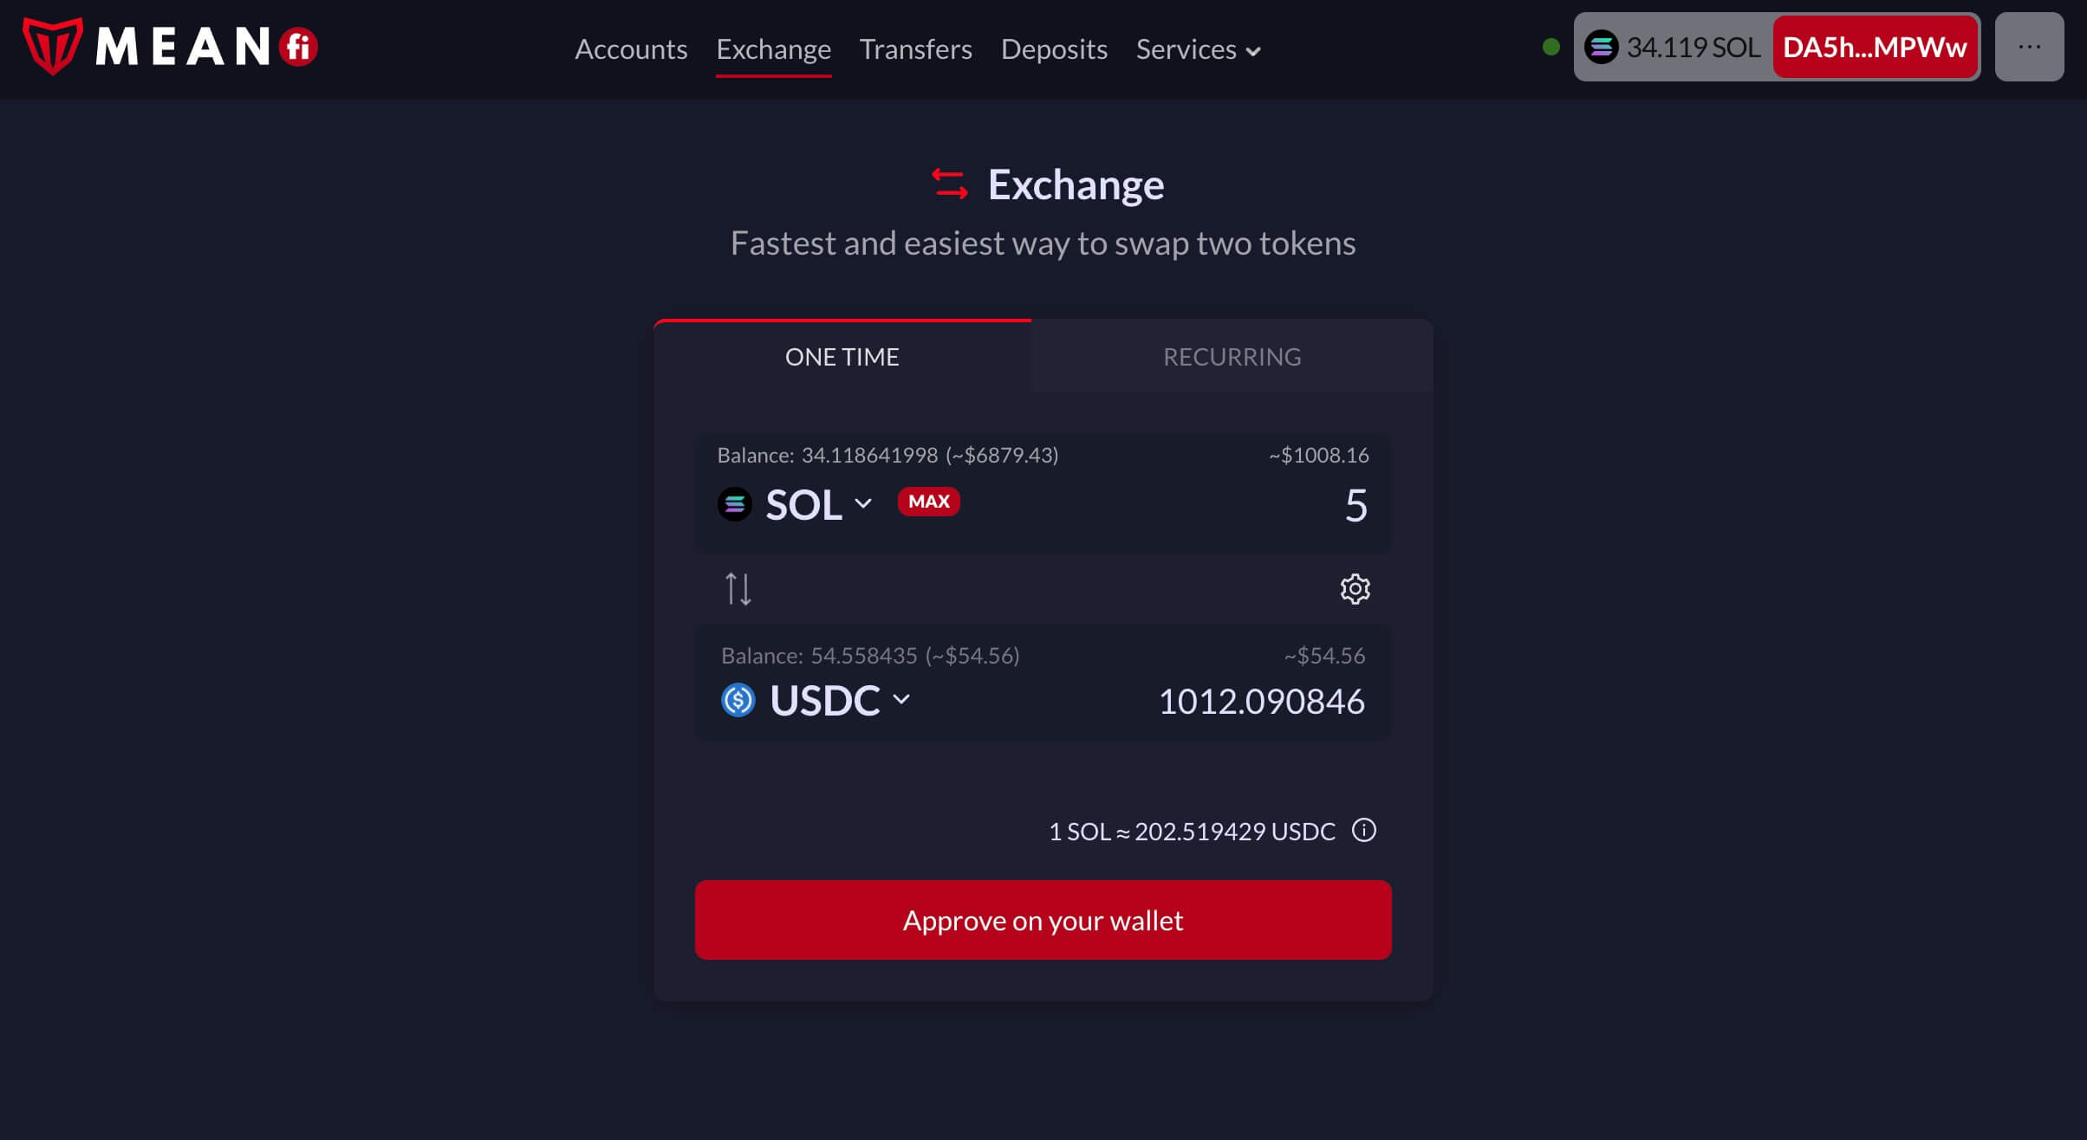Click the red exchange arrows icon
The image size is (2087, 1140).
click(x=950, y=184)
